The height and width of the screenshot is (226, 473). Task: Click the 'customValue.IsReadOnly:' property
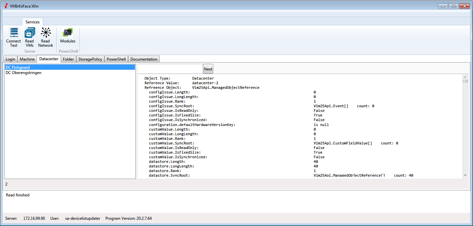[x=174, y=148]
